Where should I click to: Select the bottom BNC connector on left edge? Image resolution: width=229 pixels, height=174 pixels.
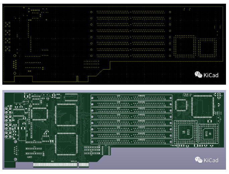pos(8,135)
